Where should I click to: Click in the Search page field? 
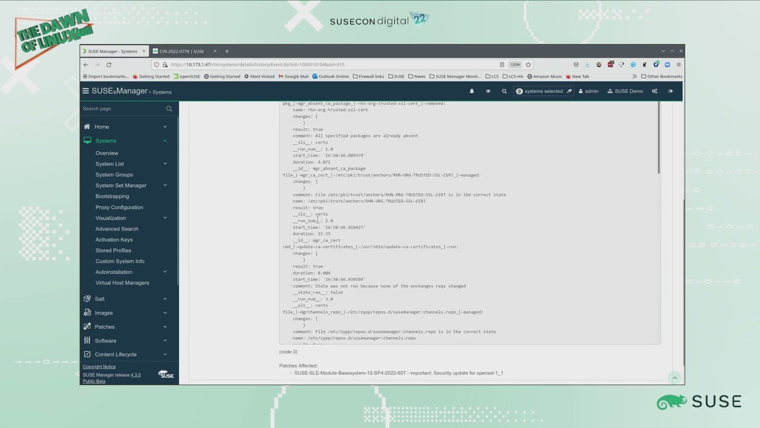[123, 109]
